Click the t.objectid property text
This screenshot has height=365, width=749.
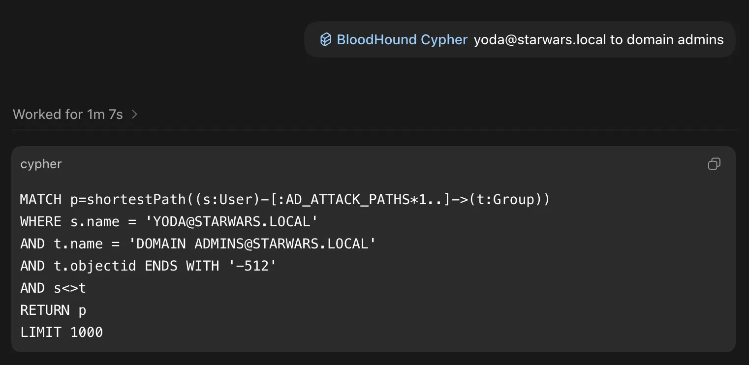94,266
